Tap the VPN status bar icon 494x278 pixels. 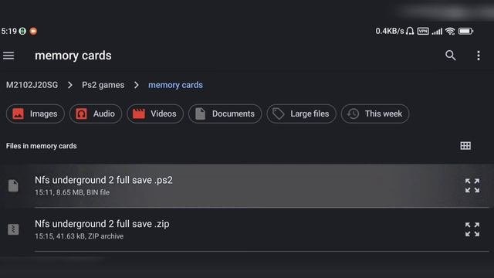423,31
